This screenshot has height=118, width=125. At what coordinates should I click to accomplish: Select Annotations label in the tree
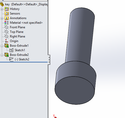click(x=18, y=18)
